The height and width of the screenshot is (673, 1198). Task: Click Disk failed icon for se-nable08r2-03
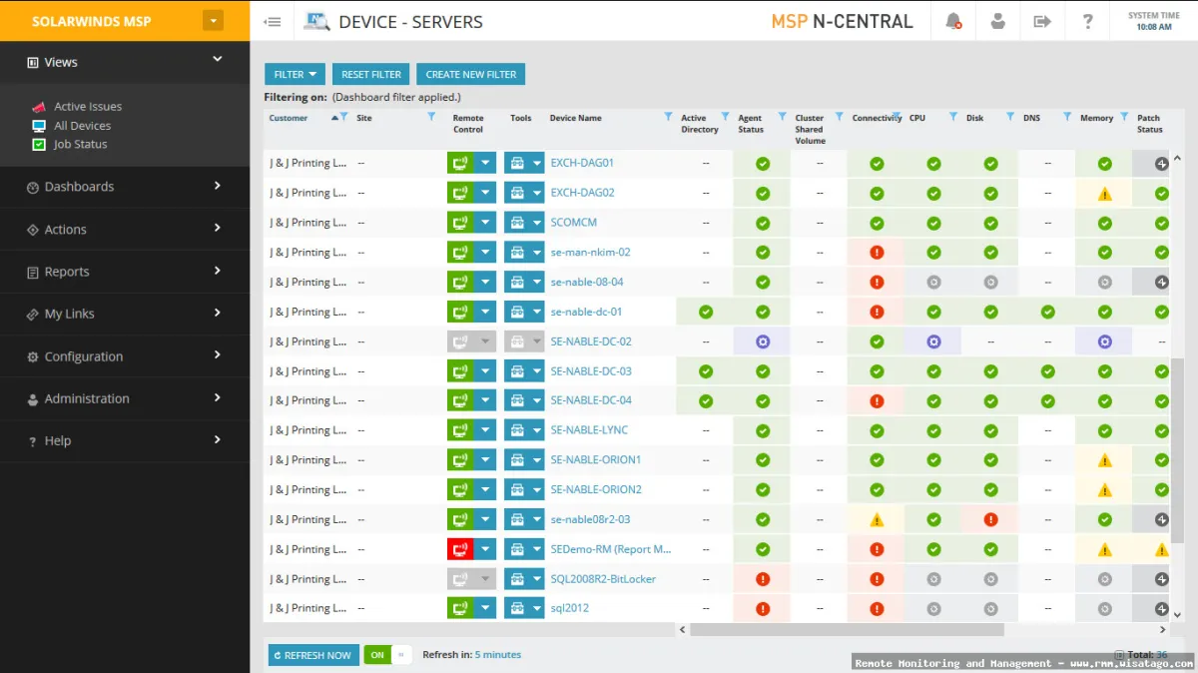tap(990, 519)
